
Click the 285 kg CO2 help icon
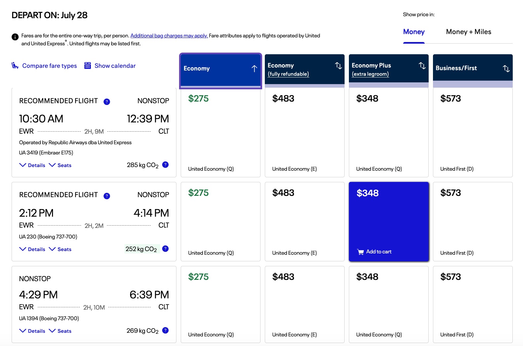click(166, 164)
